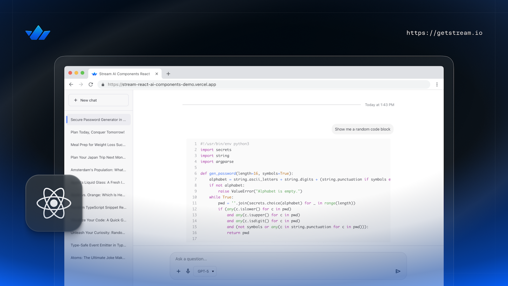
Task: Start a New chat
Action: (x=98, y=100)
